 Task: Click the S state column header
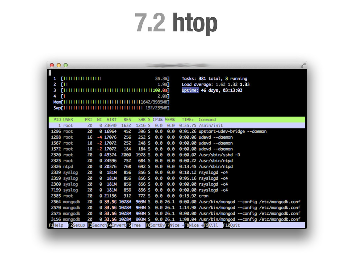(x=149, y=120)
